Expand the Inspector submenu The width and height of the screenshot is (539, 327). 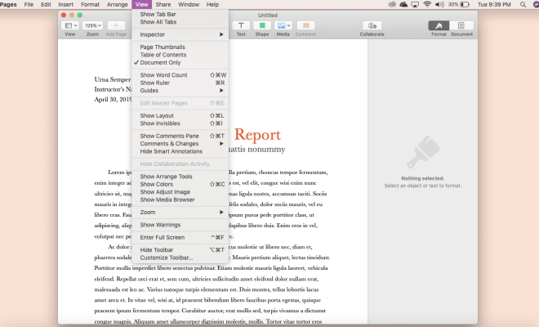[x=180, y=34]
